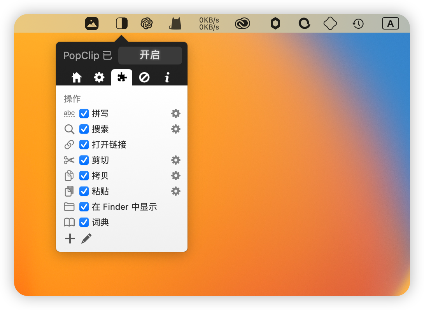The width and height of the screenshot is (424, 310).
Task: Uncheck the 粘贴 action checkbox
Action: pos(84,191)
